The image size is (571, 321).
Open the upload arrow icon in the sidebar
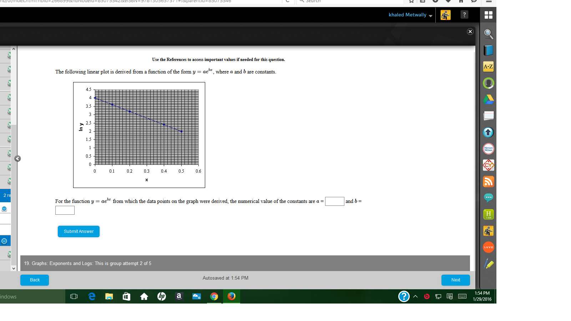488,132
